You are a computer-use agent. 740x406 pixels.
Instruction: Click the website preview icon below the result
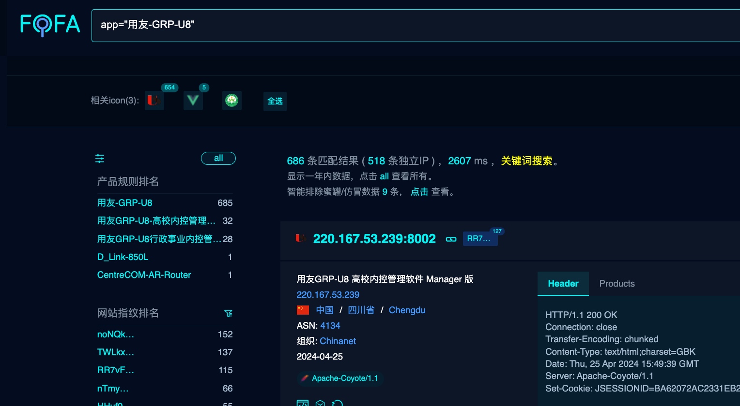coord(303,404)
